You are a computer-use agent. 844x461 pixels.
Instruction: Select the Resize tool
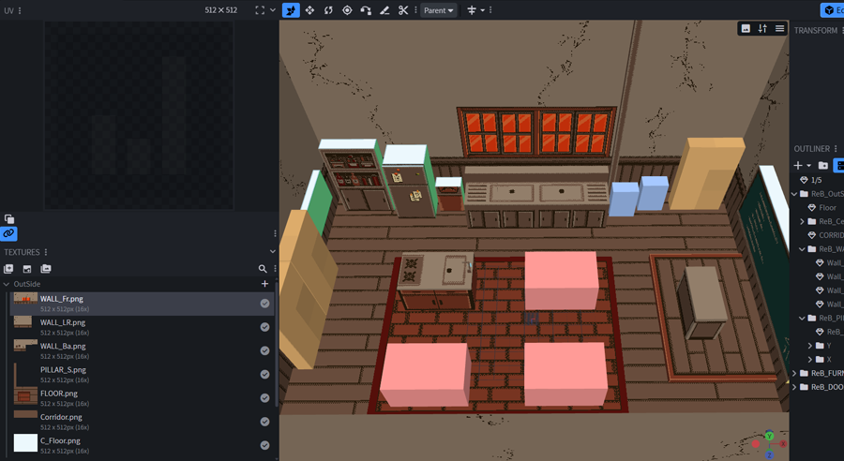point(309,10)
